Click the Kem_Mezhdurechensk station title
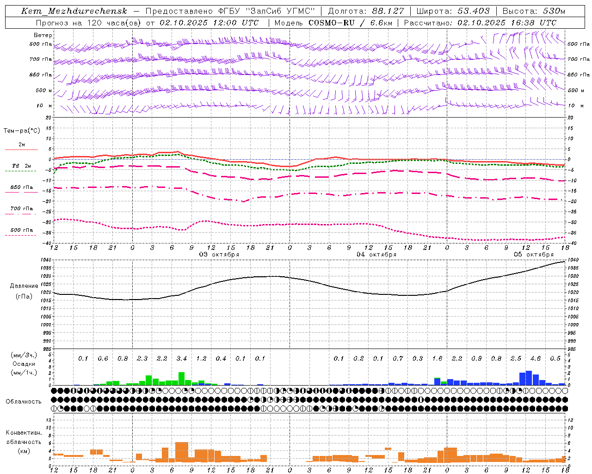The width and height of the screenshot is (592, 474). 74,11
